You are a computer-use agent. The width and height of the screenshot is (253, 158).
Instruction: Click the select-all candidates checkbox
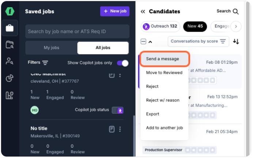coord(143,42)
